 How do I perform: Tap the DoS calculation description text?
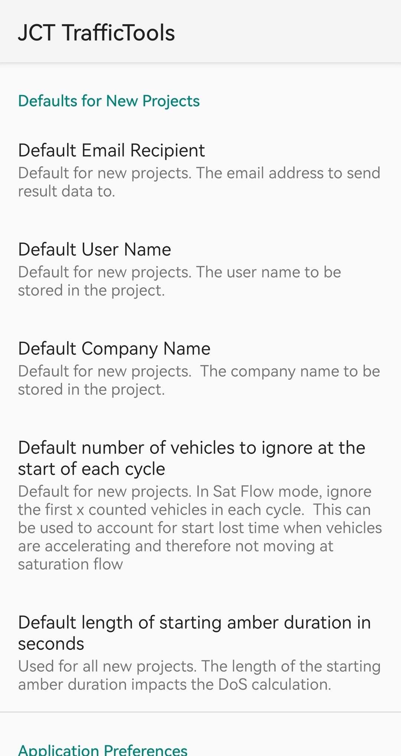[199, 675]
